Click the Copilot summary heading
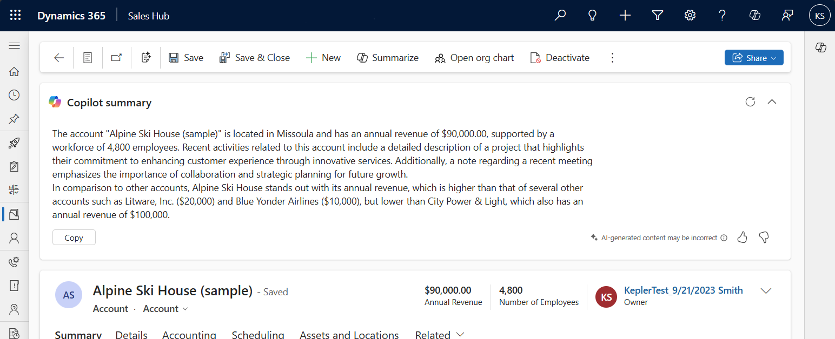 coord(109,103)
